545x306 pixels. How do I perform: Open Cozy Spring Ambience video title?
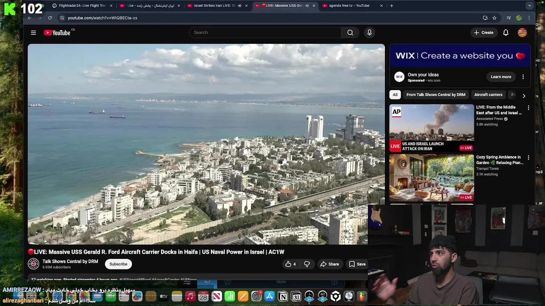tap(499, 160)
